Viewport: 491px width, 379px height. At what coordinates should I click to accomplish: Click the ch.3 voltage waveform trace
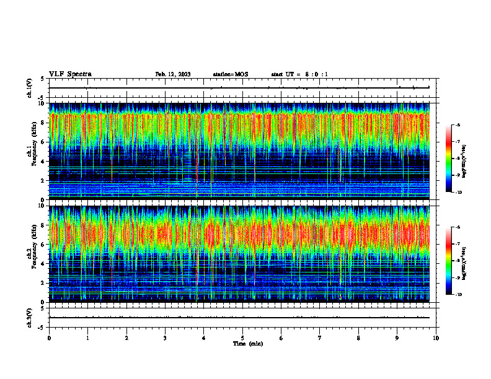coord(239,318)
